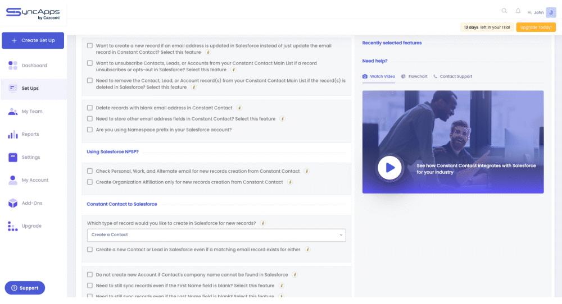The width and height of the screenshot is (562, 304).
Task: Click info icon beside store other email fields
Action: tap(283, 119)
